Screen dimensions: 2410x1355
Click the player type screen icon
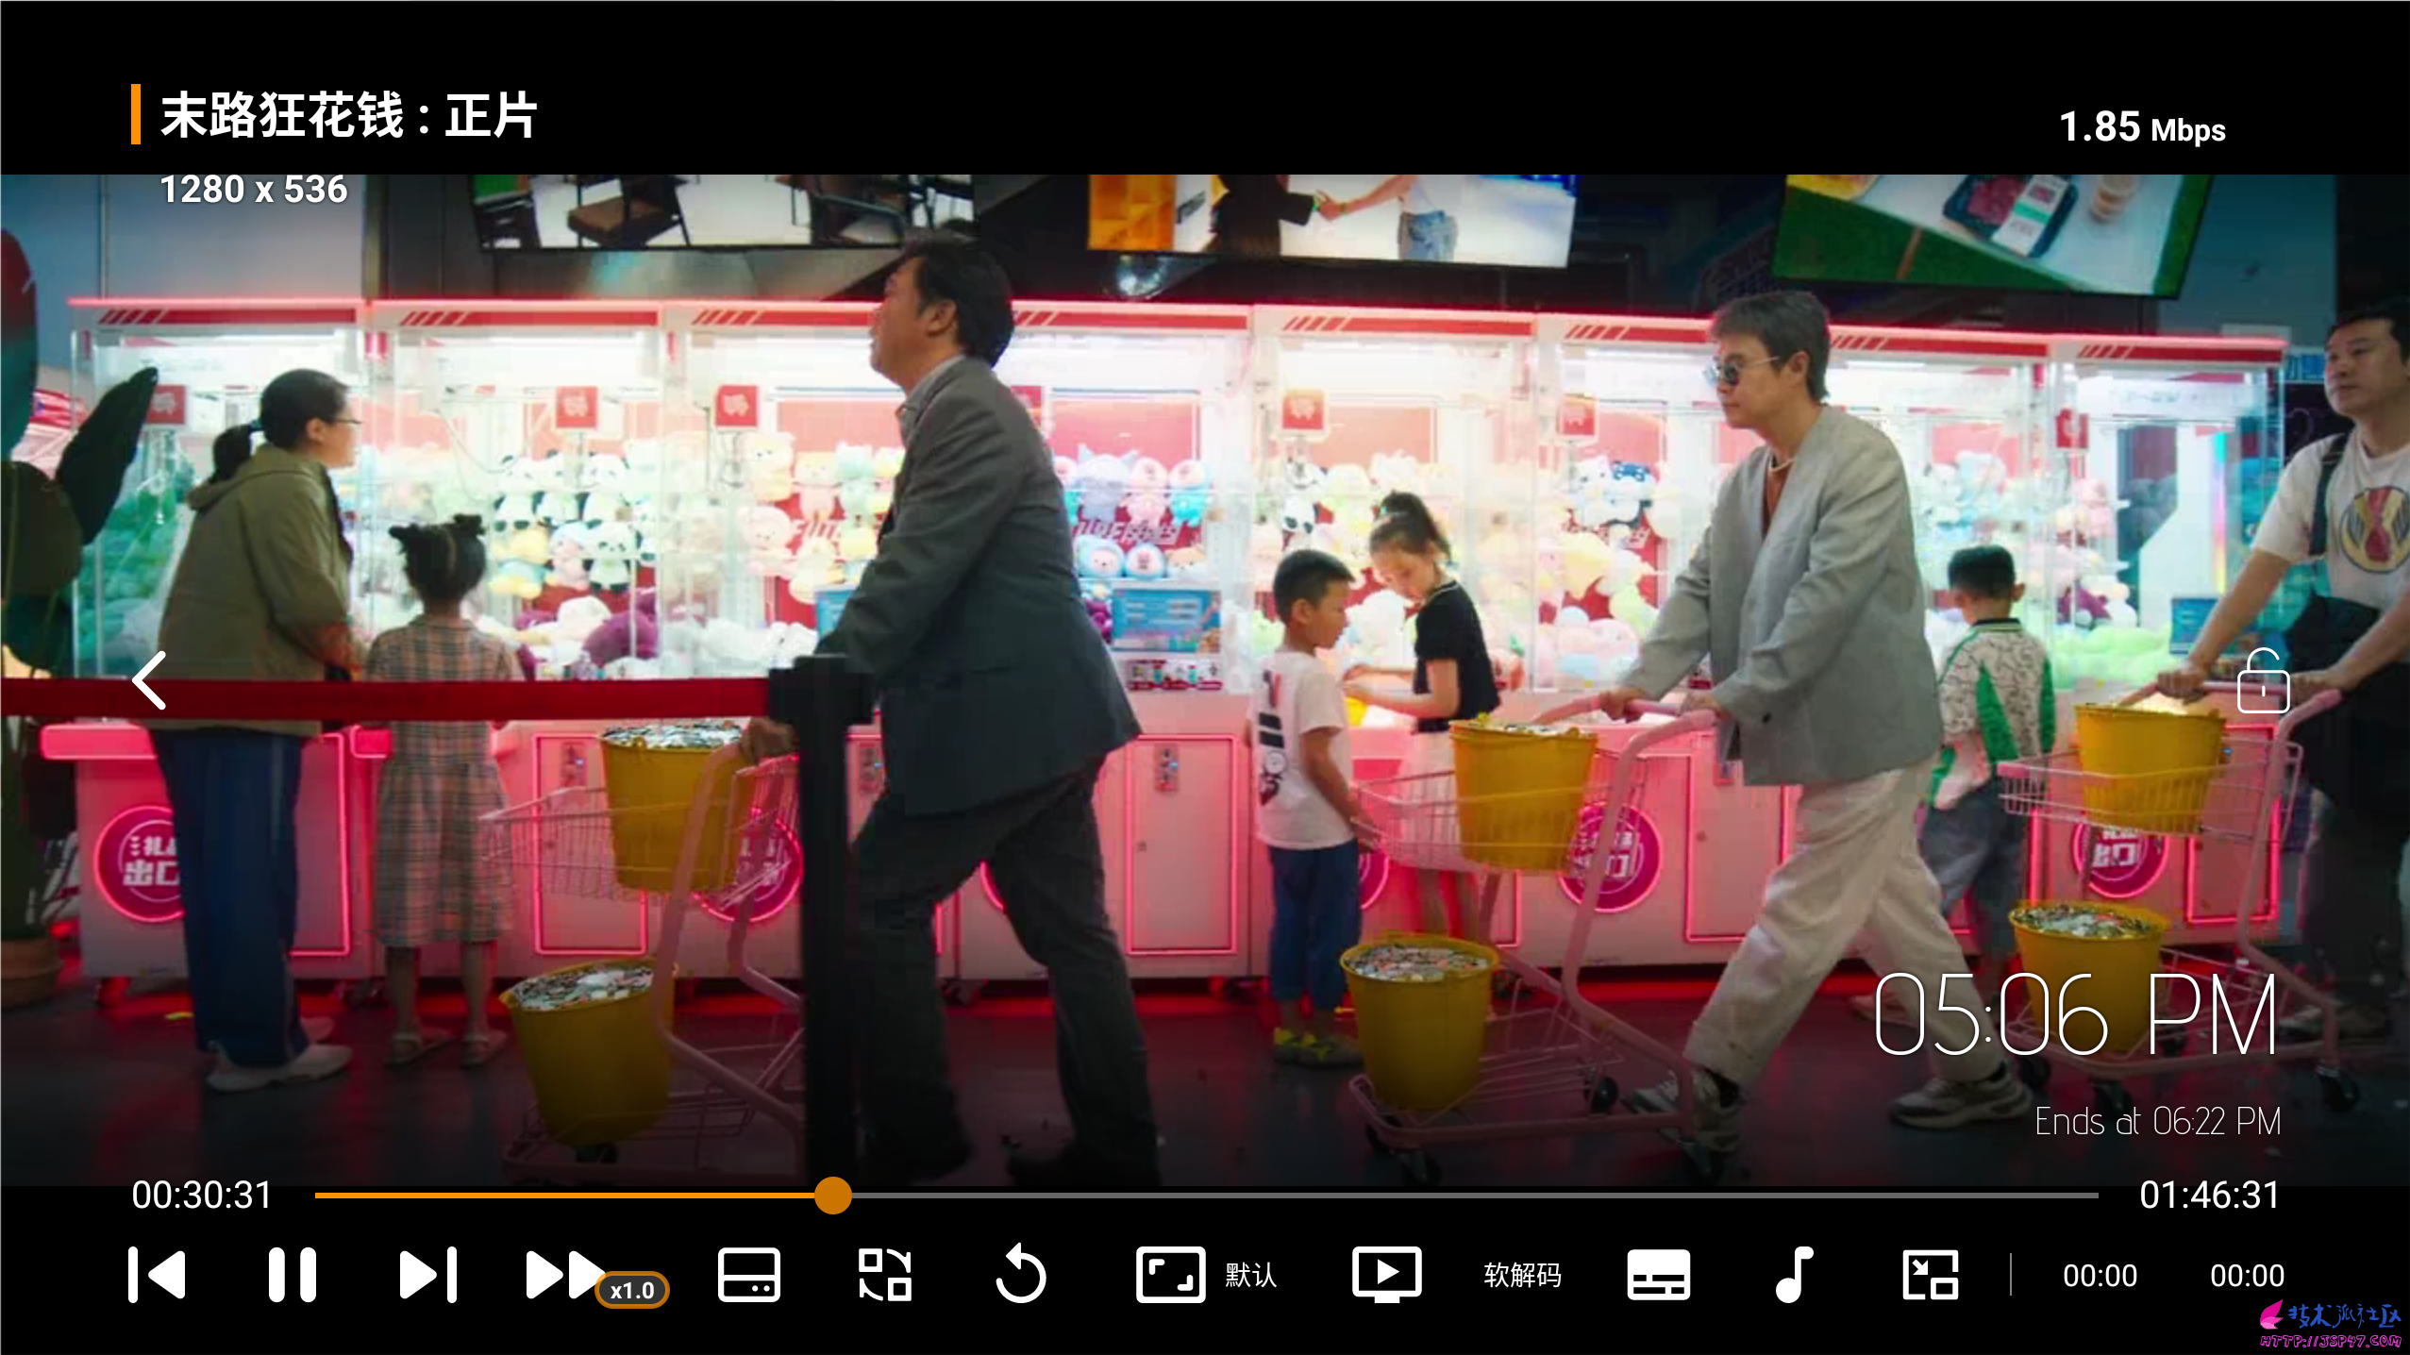[x=1386, y=1275]
